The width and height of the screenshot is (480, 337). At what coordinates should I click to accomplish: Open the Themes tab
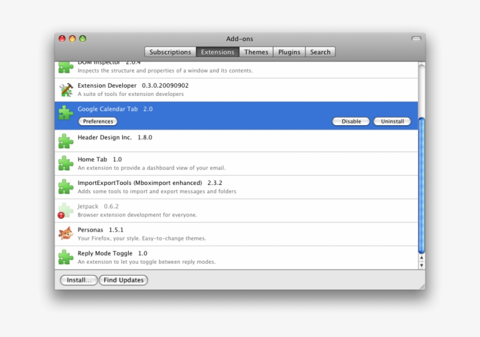(256, 52)
